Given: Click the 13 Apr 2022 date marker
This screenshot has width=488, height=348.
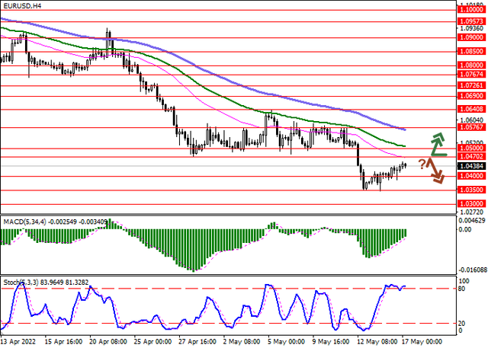Looking at the screenshot, I should coord(19,342).
